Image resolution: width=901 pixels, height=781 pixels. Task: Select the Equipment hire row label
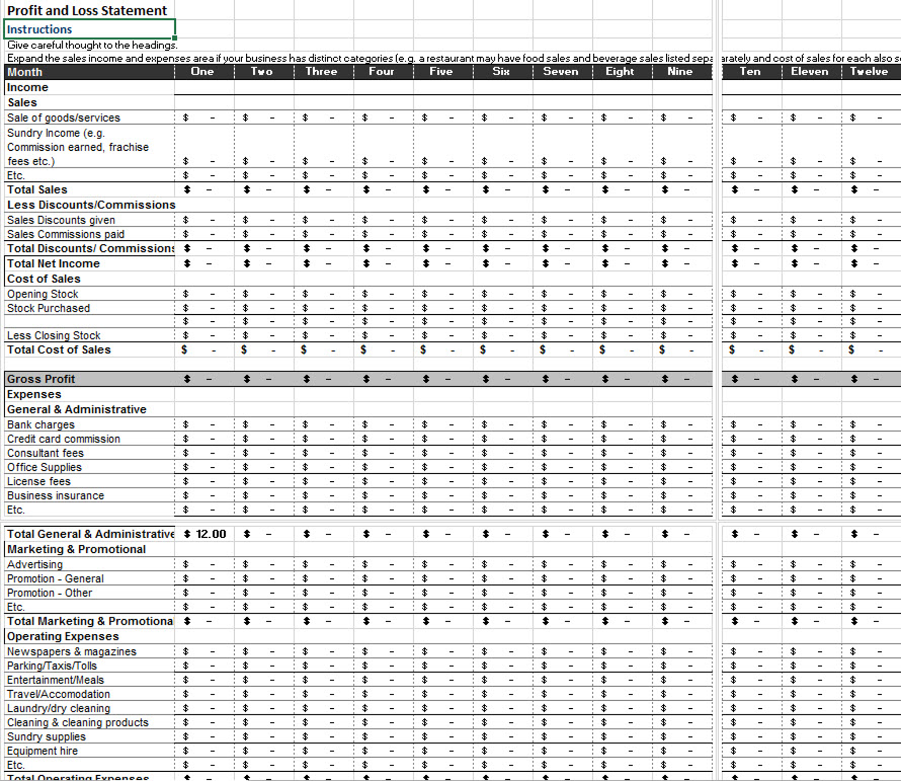(x=42, y=751)
